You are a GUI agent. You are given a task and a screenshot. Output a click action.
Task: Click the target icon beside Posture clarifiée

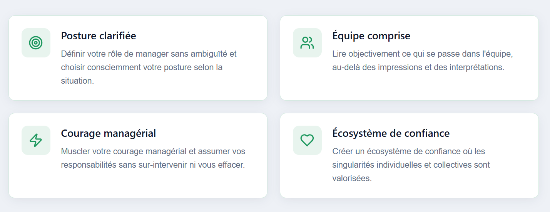point(36,43)
